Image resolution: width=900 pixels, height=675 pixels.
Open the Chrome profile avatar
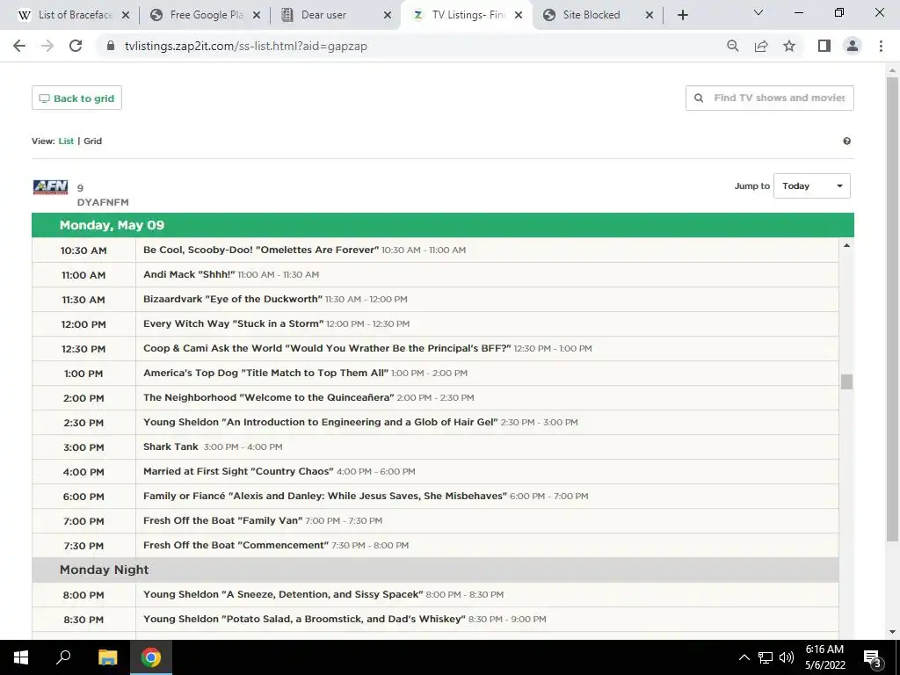tap(853, 46)
